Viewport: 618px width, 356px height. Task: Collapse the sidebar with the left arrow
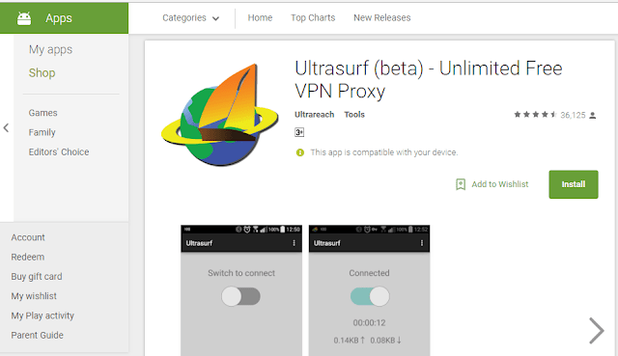pyautogui.click(x=6, y=127)
